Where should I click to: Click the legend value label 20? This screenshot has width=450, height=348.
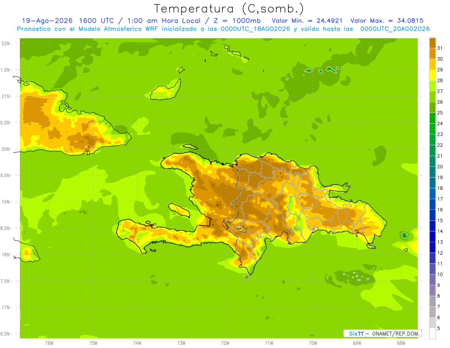[440, 167]
